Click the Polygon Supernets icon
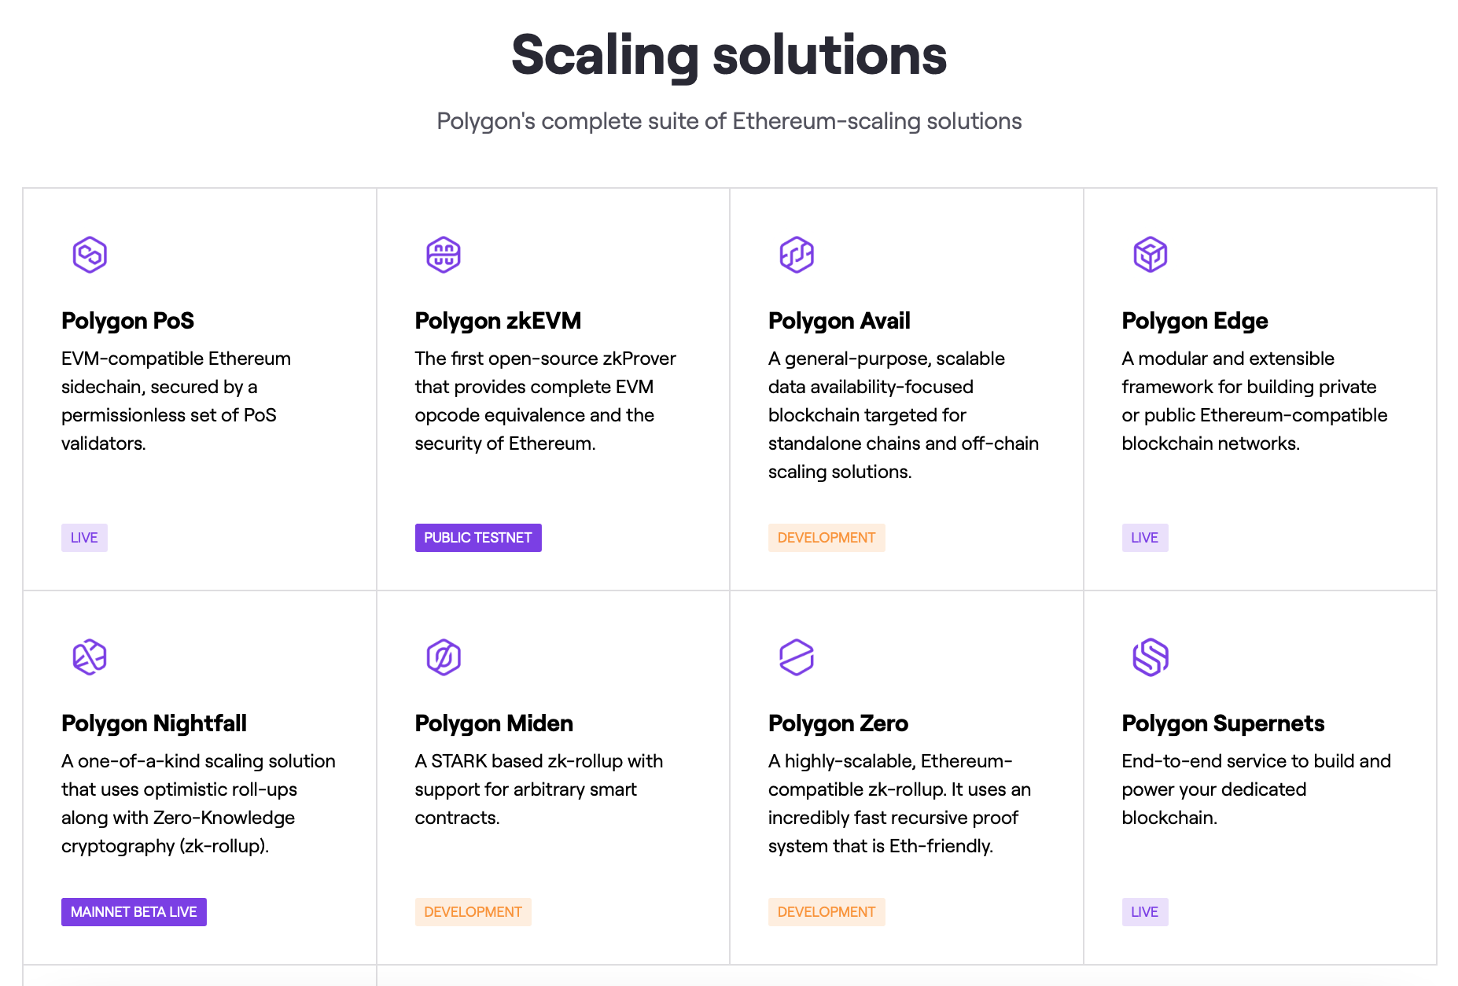The image size is (1458, 986). click(x=1151, y=657)
